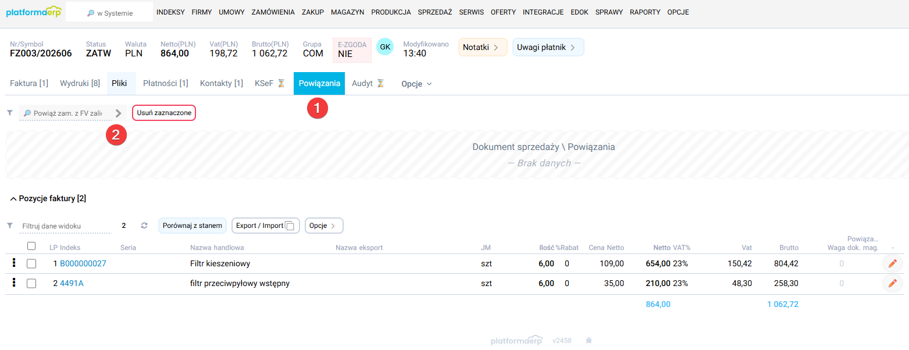The height and width of the screenshot is (350, 909).
Task: Open the Płatności [1] tab
Action: click(166, 83)
